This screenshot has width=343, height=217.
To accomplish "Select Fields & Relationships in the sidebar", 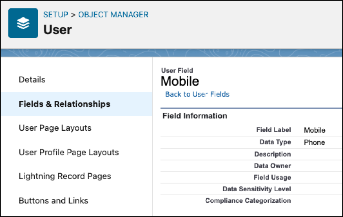I will [64, 104].
